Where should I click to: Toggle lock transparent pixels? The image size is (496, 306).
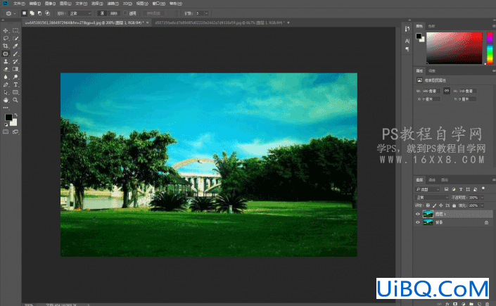pyautogui.click(x=428, y=205)
